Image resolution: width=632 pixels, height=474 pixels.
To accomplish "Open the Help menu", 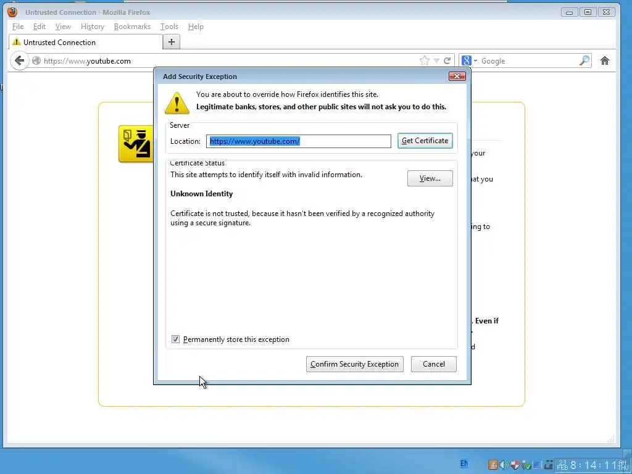I will pos(196,27).
